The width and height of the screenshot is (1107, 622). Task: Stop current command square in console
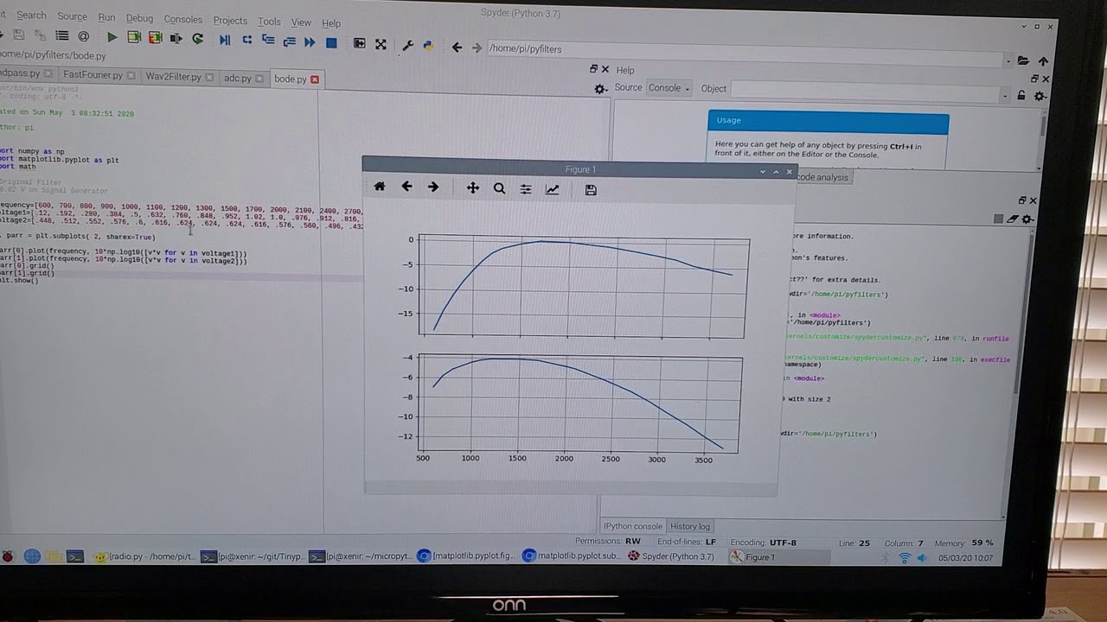(x=998, y=219)
